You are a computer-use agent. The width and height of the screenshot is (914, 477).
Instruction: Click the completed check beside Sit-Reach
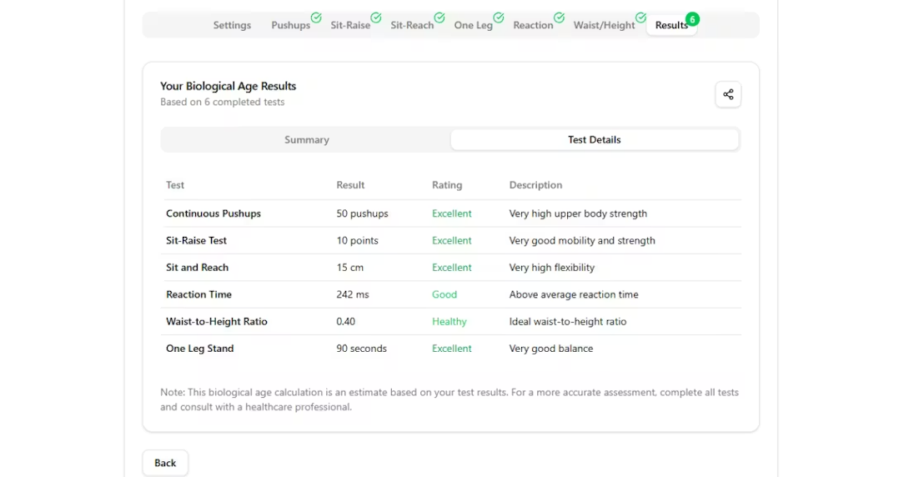tap(439, 18)
